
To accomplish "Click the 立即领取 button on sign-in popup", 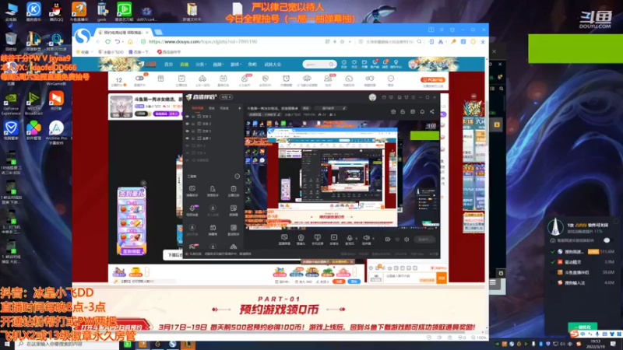I will [132, 251].
